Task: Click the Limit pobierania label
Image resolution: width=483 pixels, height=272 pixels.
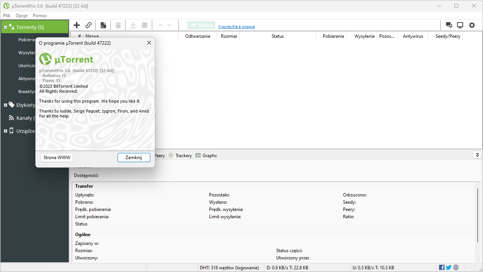Action: [x=92, y=217]
